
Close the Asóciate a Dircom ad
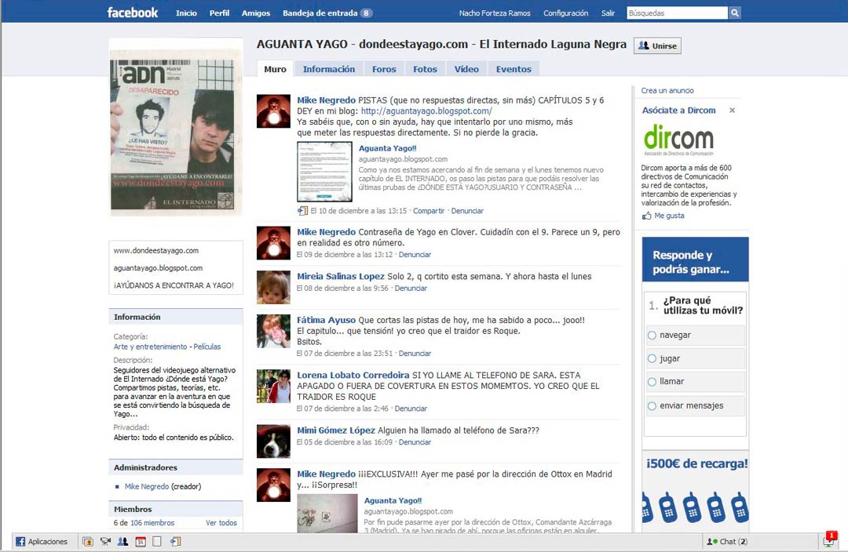point(732,111)
